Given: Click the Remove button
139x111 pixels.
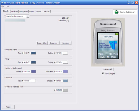Looking at the screenshot, I should click(66, 43).
